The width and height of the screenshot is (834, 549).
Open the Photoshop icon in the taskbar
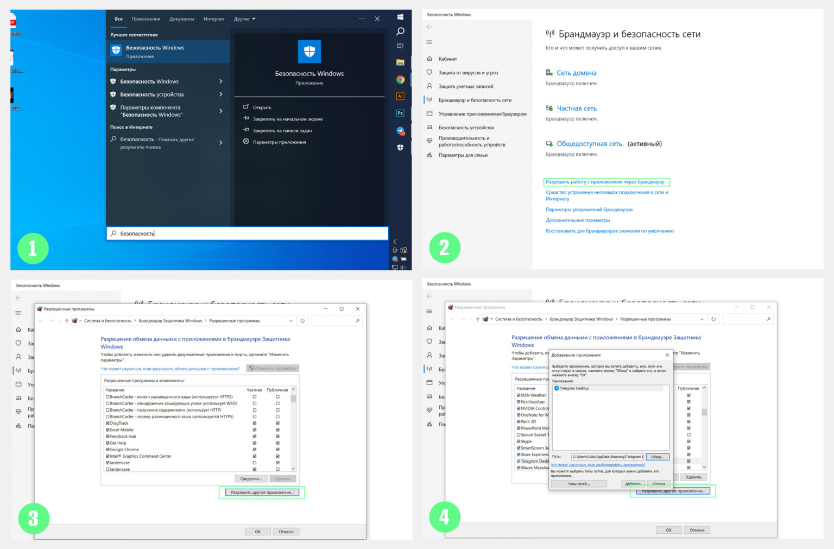pyautogui.click(x=400, y=113)
